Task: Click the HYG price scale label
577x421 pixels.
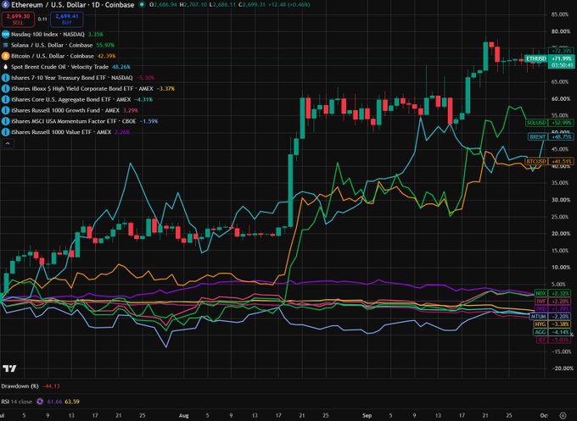Action: pyautogui.click(x=541, y=324)
